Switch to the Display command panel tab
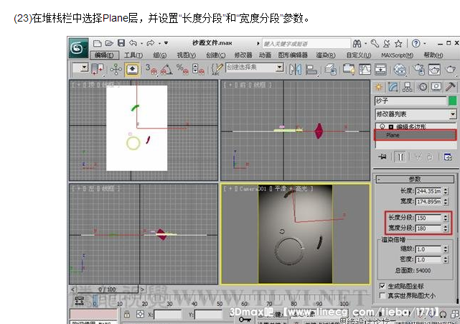 436,87
